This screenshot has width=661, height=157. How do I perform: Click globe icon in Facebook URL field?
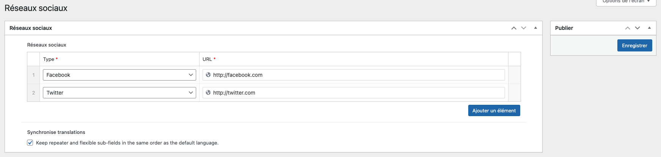(208, 75)
